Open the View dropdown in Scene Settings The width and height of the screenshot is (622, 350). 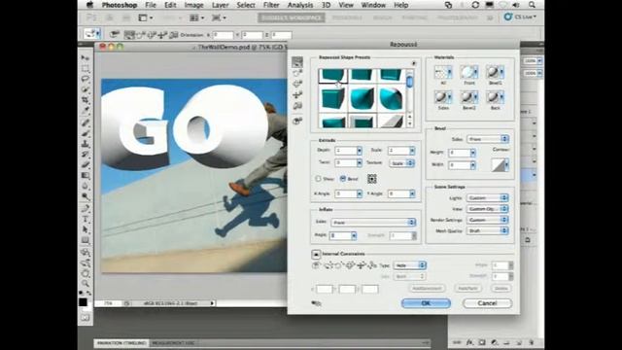487,209
